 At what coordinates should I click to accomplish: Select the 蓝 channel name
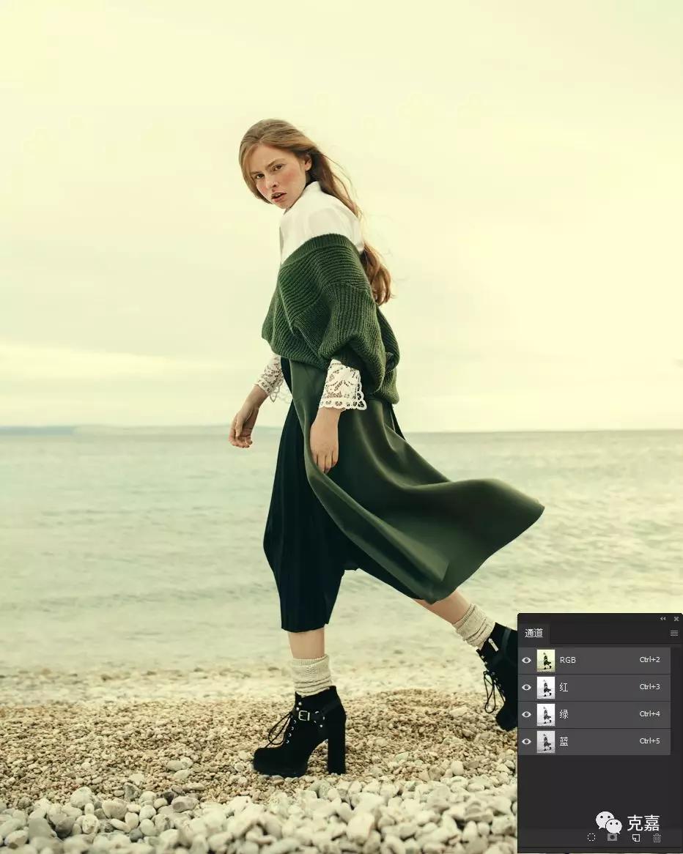pos(564,741)
